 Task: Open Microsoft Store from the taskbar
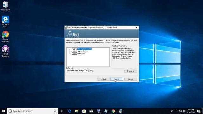click(x=84, y=111)
